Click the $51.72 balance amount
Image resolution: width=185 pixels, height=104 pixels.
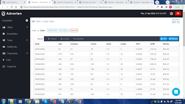pyautogui.click(x=176, y=22)
